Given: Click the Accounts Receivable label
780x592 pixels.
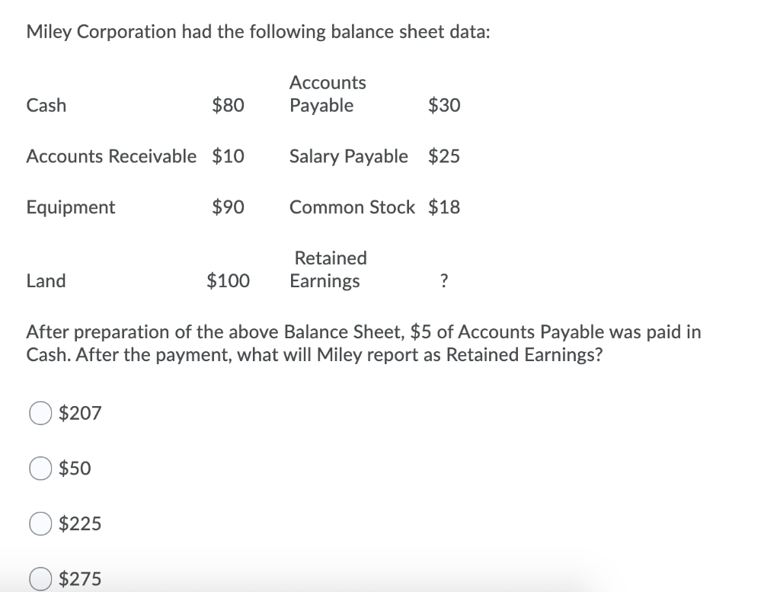Looking at the screenshot, I should point(111,156).
